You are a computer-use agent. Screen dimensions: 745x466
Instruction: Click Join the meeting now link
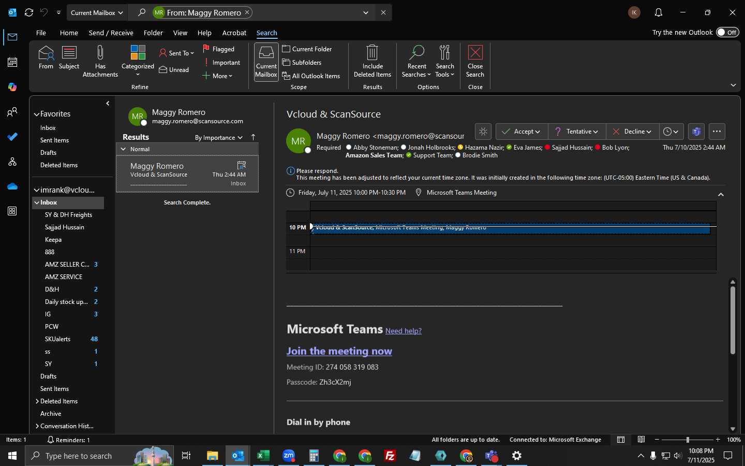point(339,351)
